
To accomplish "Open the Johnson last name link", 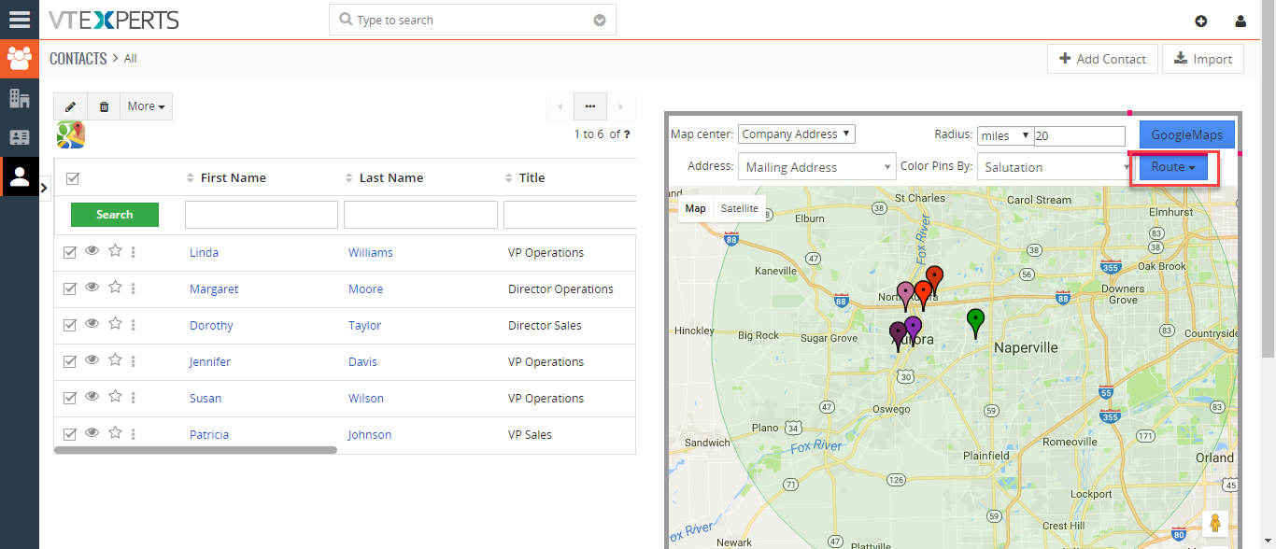I will tap(370, 435).
